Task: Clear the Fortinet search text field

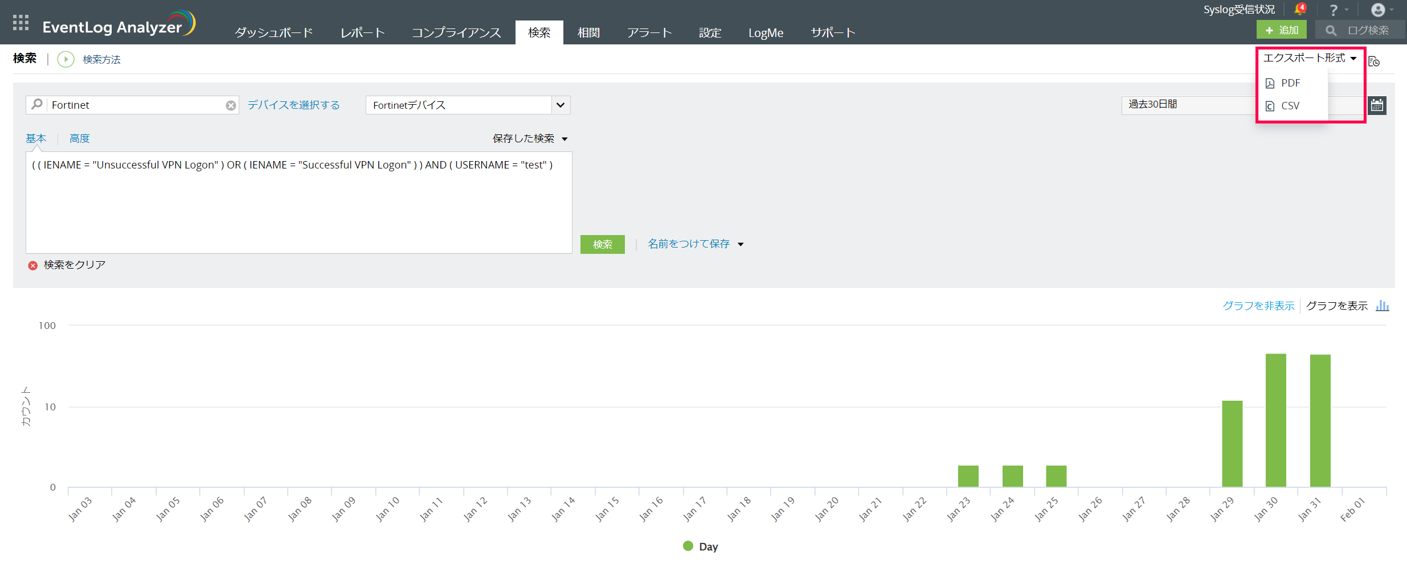Action: click(x=231, y=105)
